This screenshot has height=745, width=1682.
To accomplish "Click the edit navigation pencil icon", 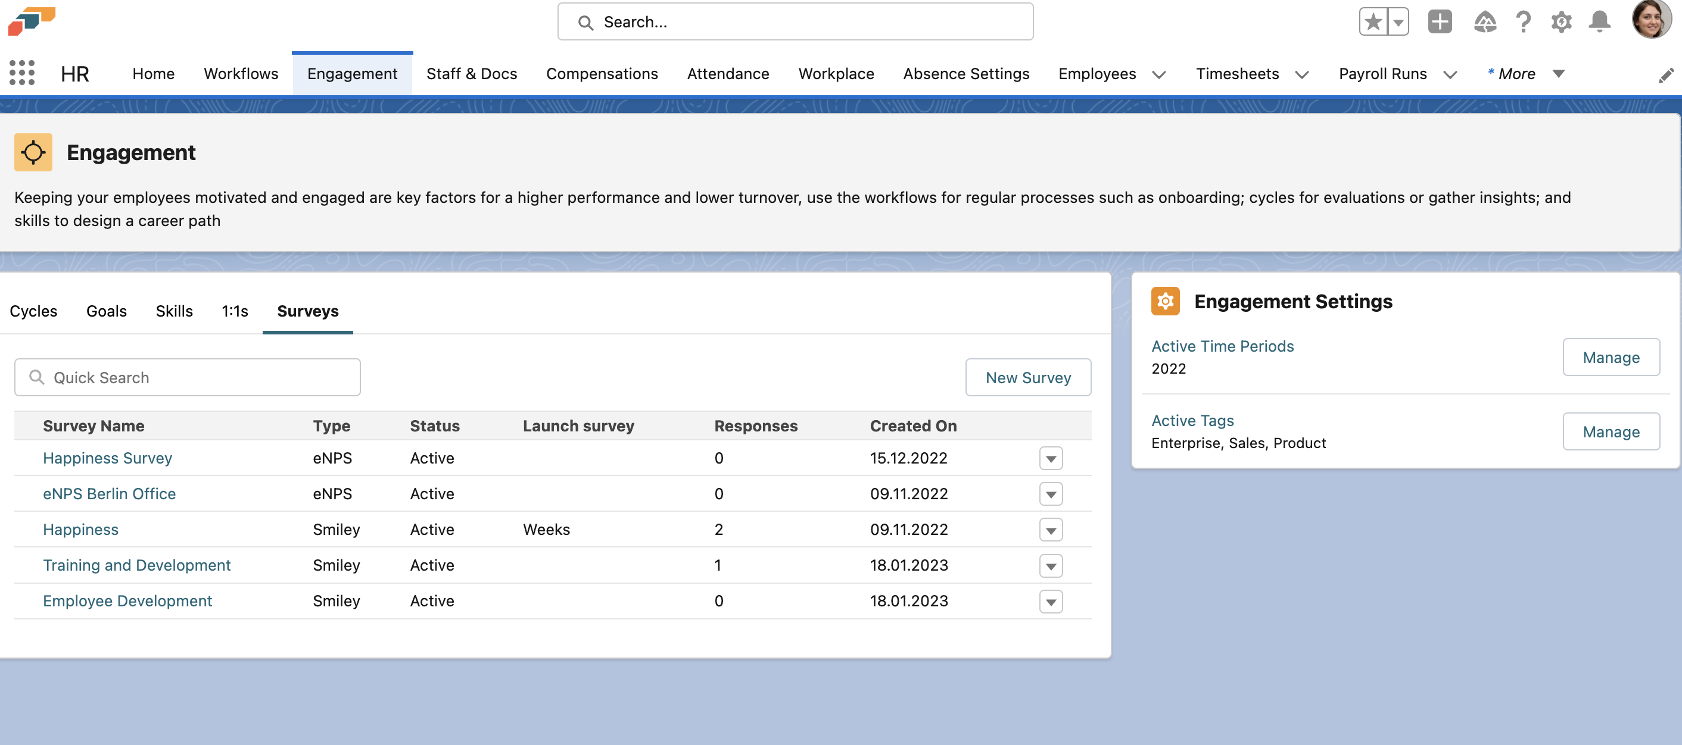I will (x=1666, y=75).
